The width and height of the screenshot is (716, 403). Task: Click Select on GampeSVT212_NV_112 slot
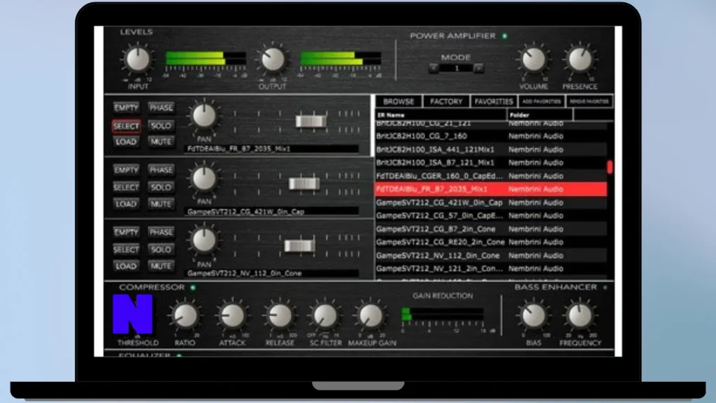(126, 250)
